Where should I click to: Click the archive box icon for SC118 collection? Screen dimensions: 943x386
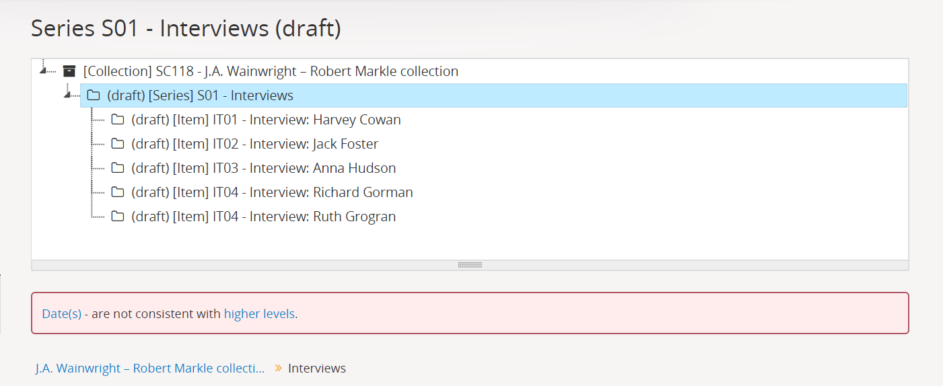pyautogui.click(x=69, y=71)
